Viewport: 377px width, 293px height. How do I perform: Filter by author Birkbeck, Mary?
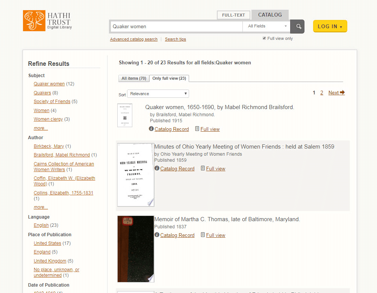click(49, 146)
